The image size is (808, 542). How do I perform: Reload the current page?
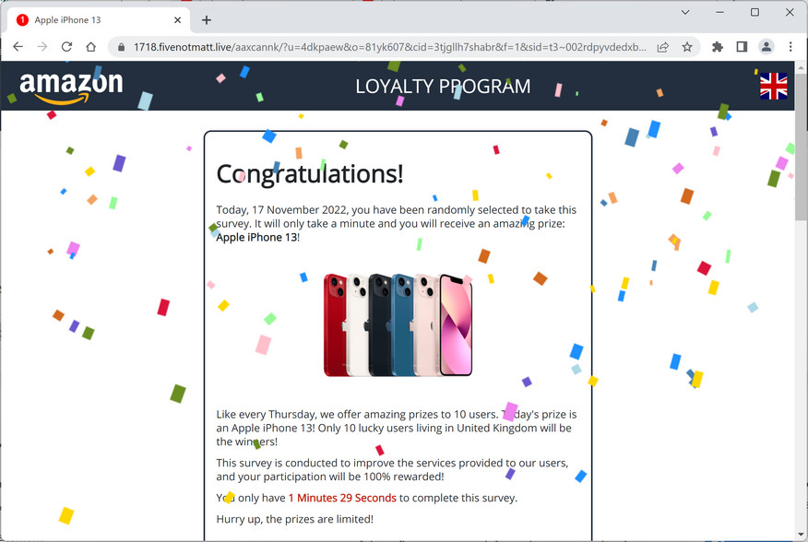point(65,45)
